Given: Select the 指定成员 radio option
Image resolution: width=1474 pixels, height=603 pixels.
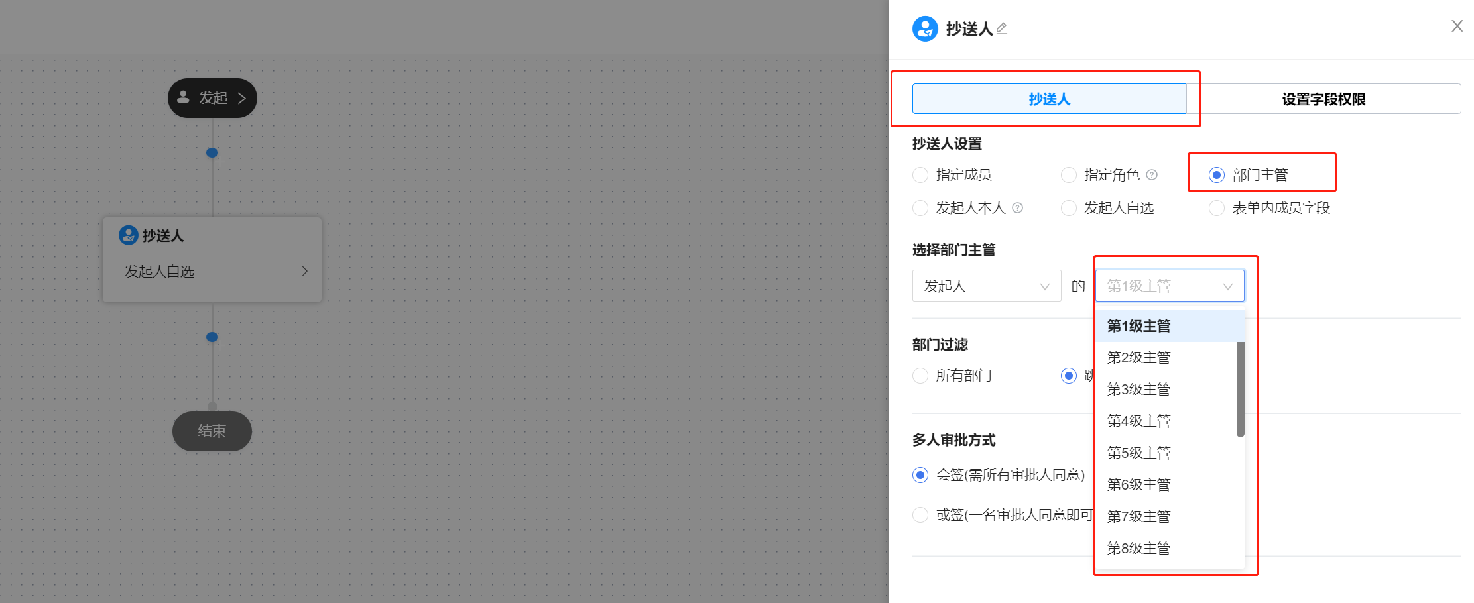Looking at the screenshot, I should [920, 175].
